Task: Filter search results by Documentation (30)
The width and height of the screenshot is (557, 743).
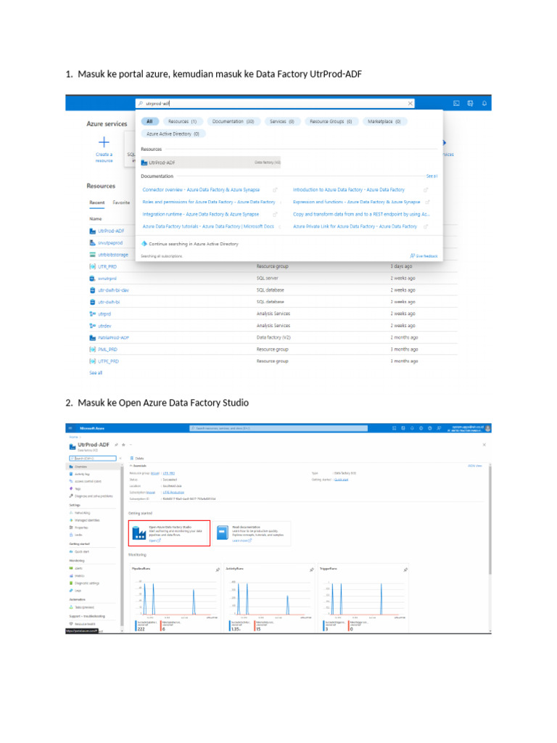Action: (x=233, y=122)
